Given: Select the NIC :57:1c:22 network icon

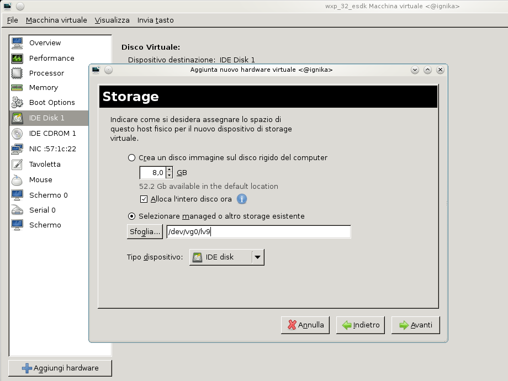Looking at the screenshot, I should click(17, 149).
